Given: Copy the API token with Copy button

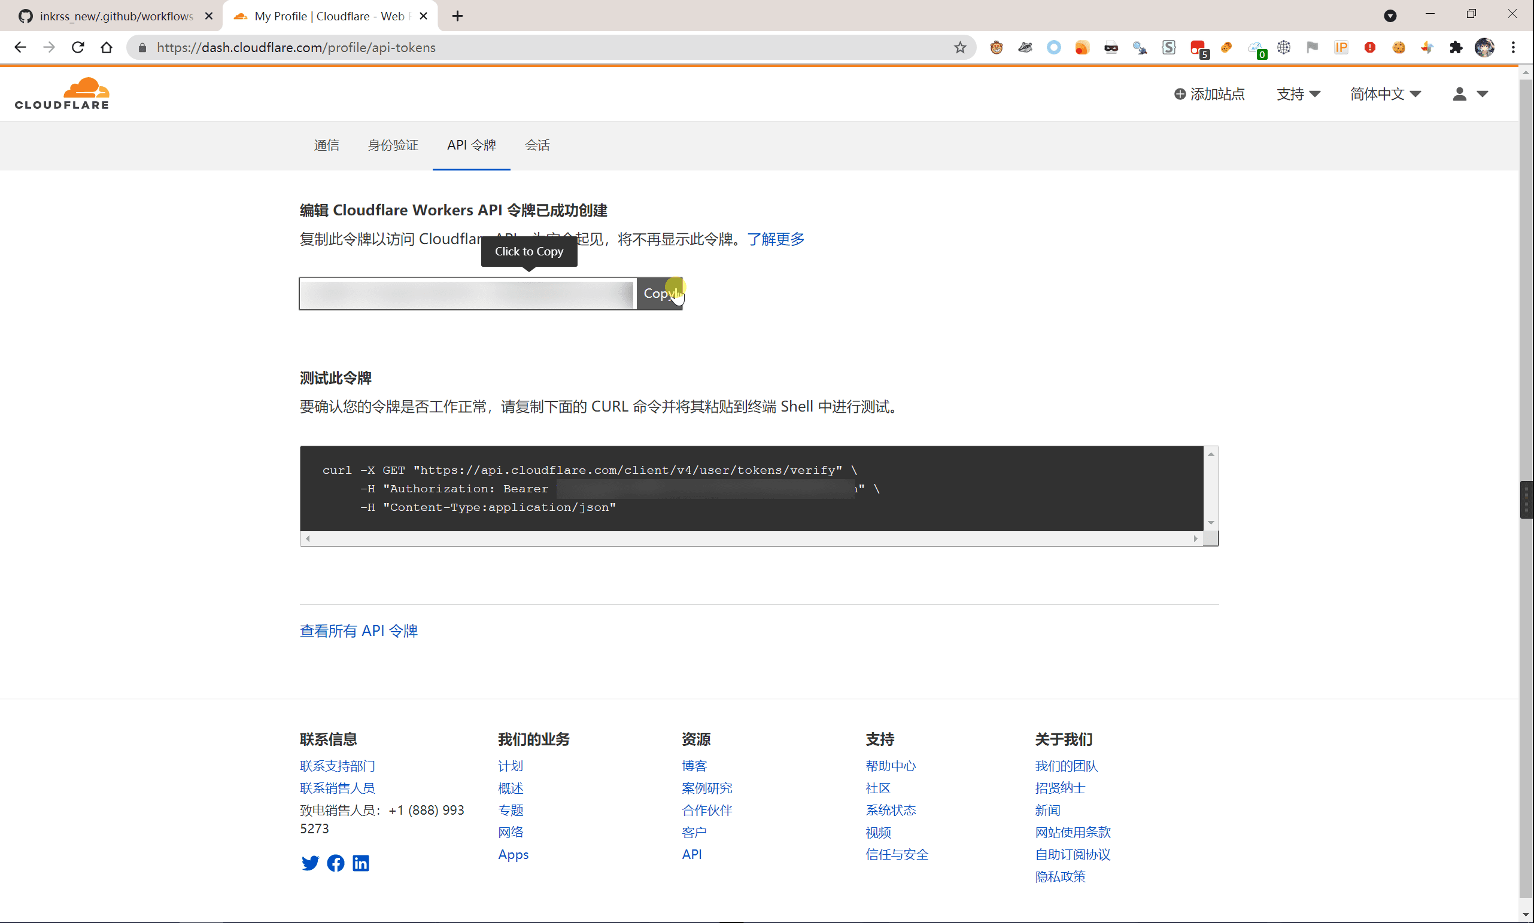Looking at the screenshot, I should click(660, 294).
